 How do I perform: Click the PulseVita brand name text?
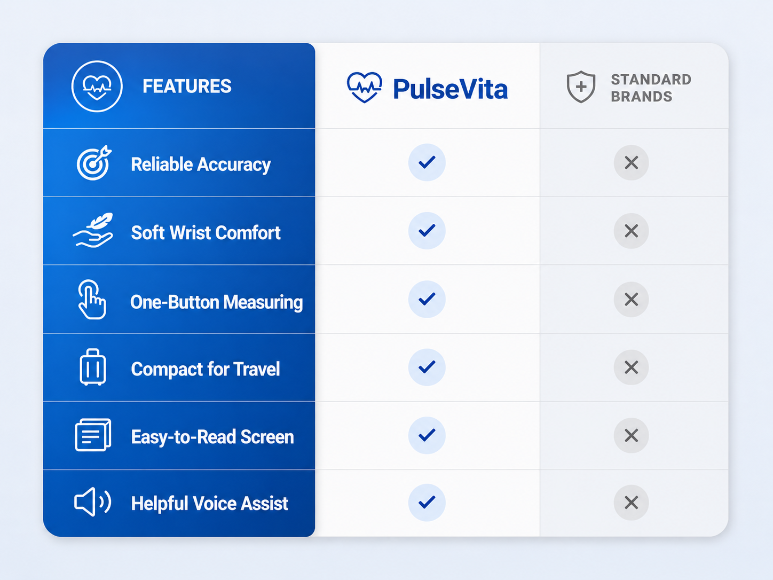[x=450, y=89]
